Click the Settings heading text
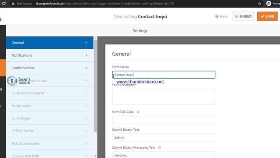280x158 pixels. [x=140, y=31]
